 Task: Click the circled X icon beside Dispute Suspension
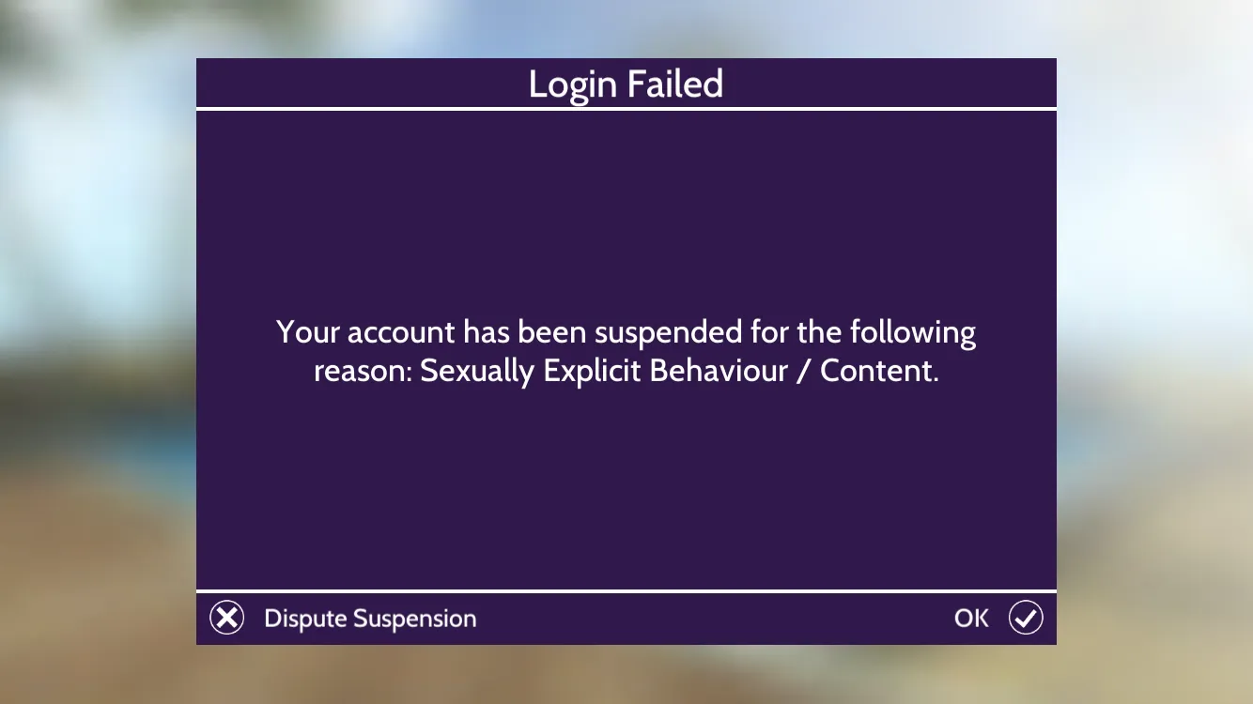[226, 619]
